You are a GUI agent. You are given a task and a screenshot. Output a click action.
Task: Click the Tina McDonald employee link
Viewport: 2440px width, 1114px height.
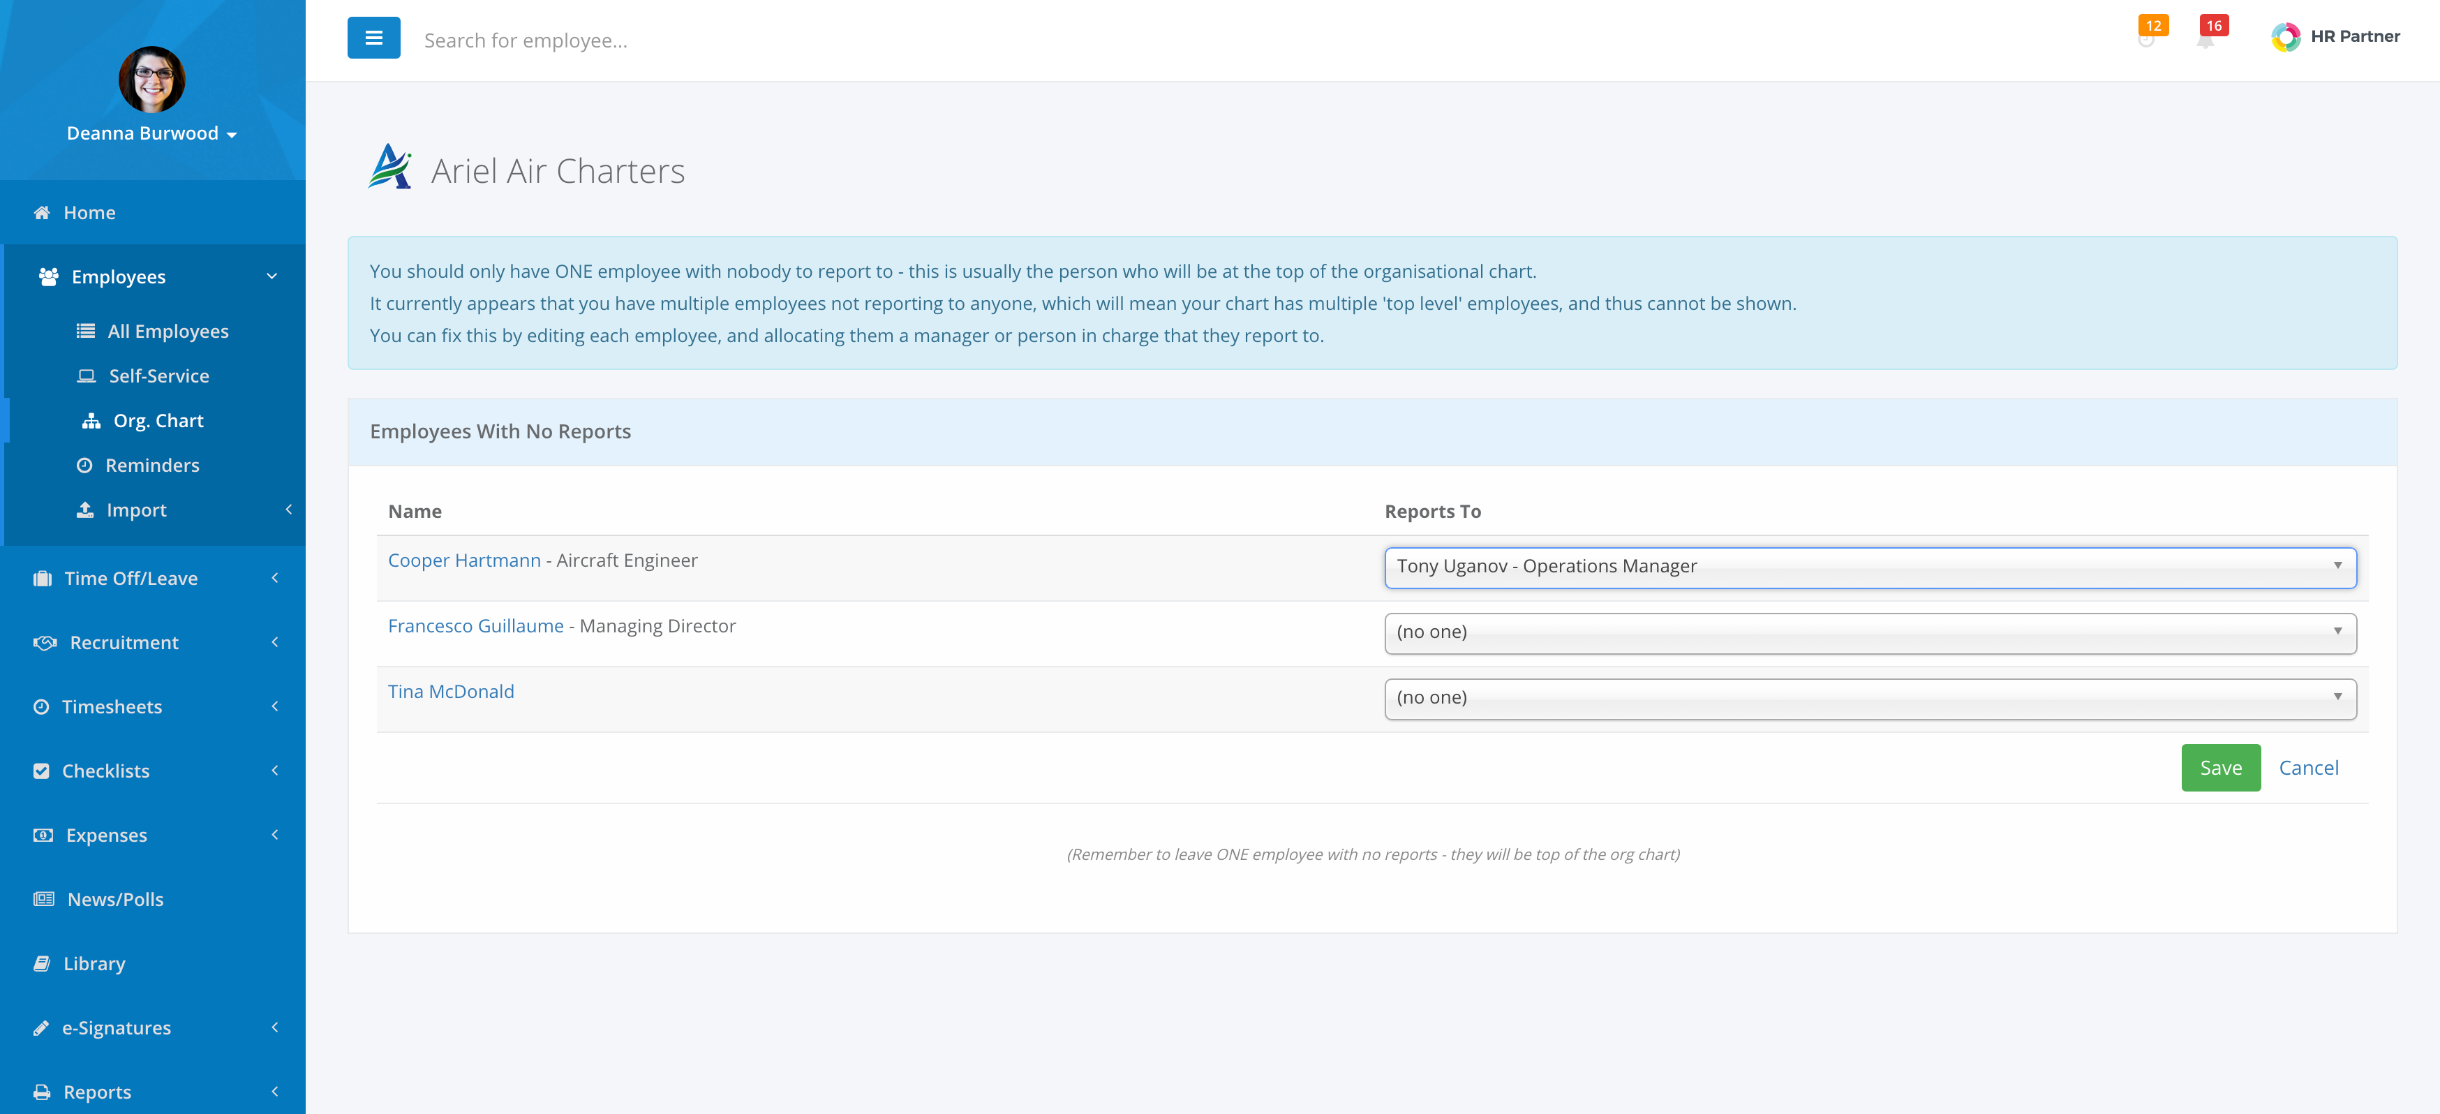(451, 692)
